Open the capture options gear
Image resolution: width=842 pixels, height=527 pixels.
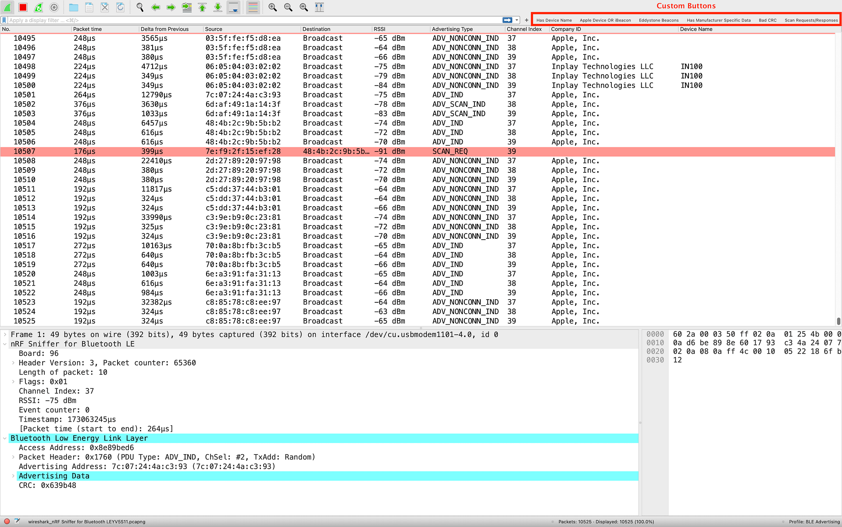54,7
